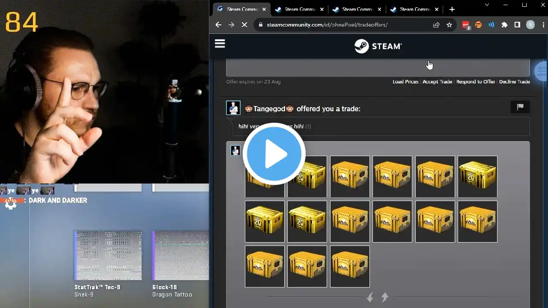Click the small avatar atop the items box
Viewport: 548px width, 308px height.
(235, 150)
